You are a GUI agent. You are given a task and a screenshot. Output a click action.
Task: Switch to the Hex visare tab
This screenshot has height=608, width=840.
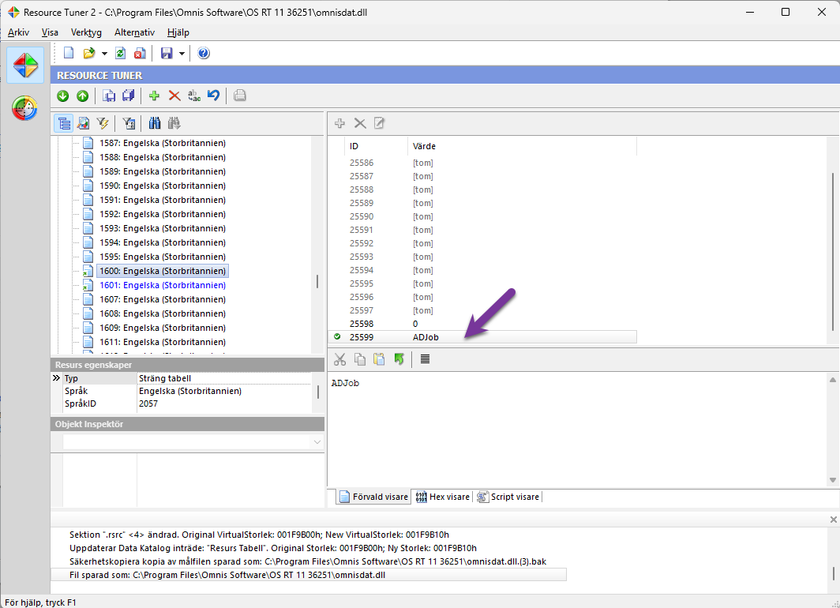(442, 497)
